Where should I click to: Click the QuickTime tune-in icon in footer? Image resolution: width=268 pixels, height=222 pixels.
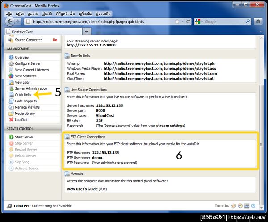[x=253, y=206]
